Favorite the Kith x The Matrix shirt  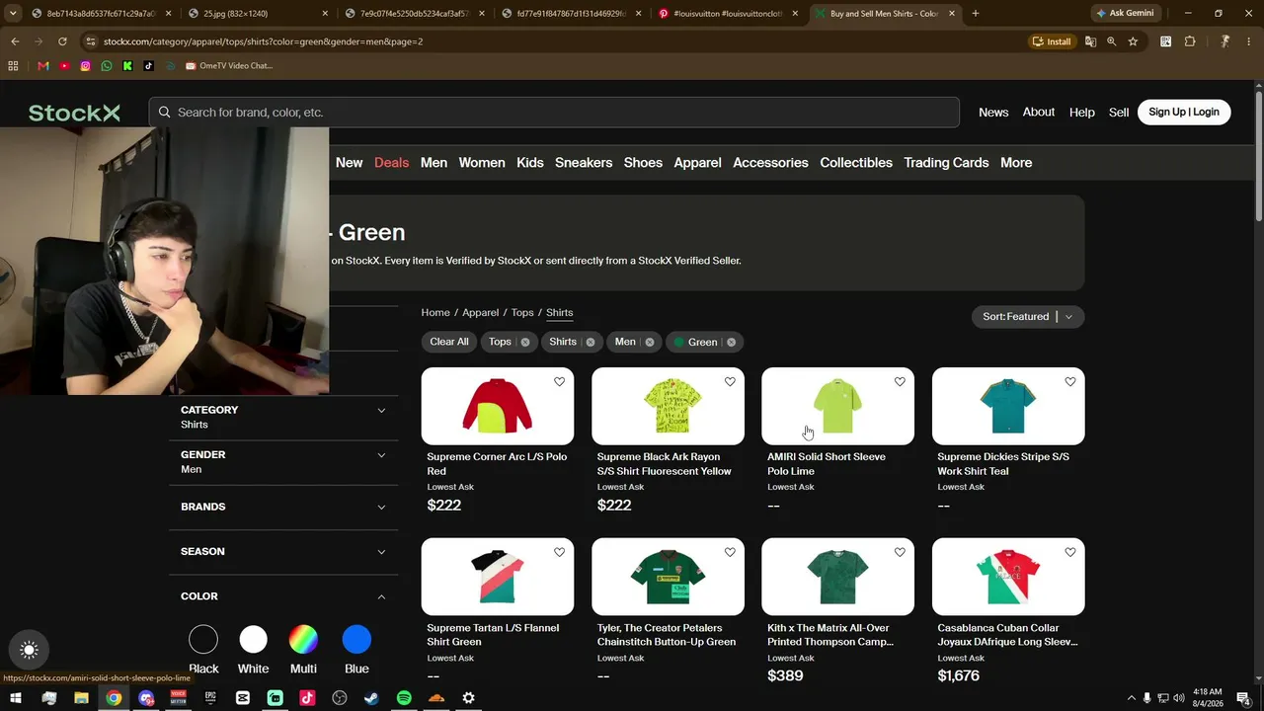coord(900,553)
